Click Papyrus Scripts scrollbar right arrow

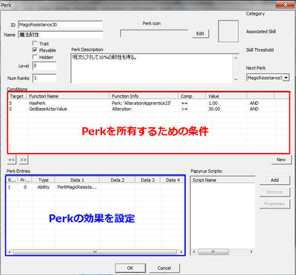pyautogui.click(x=252, y=251)
